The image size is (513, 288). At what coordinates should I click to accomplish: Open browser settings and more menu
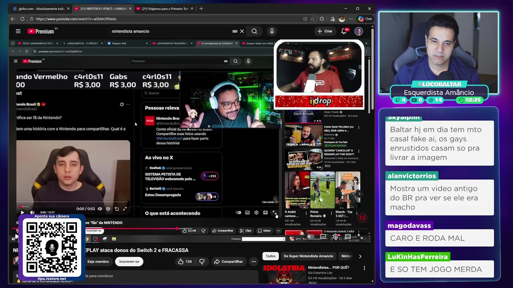[351, 19]
